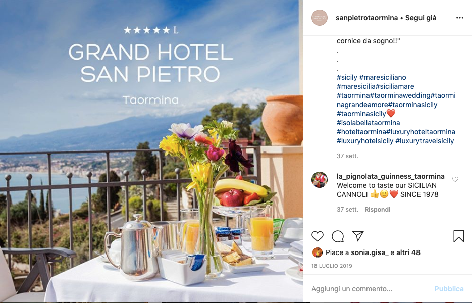Open sanpietrotaormina username link

(366, 18)
